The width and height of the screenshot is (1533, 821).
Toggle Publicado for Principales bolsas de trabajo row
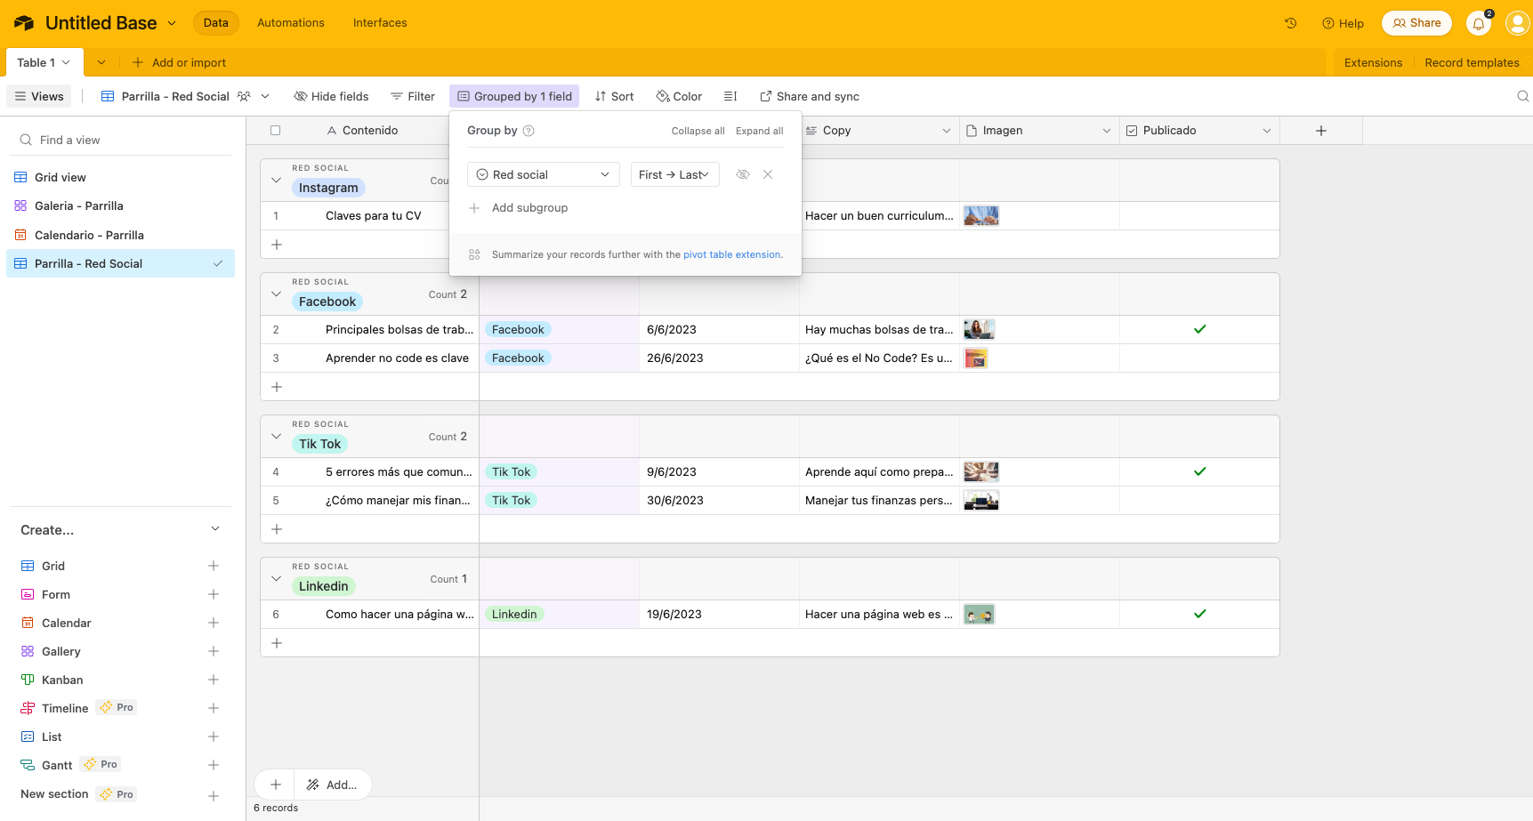(1200, 329)
